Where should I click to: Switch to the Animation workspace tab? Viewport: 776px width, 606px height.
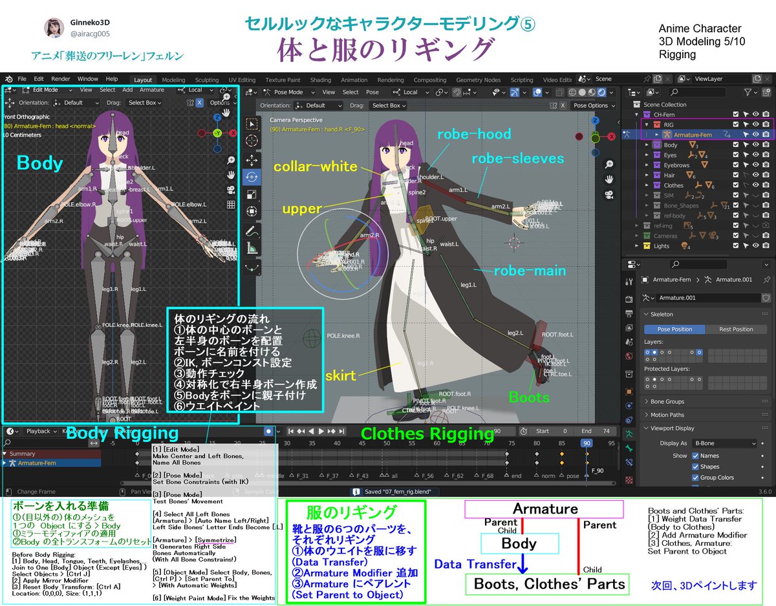click(354, 79)
